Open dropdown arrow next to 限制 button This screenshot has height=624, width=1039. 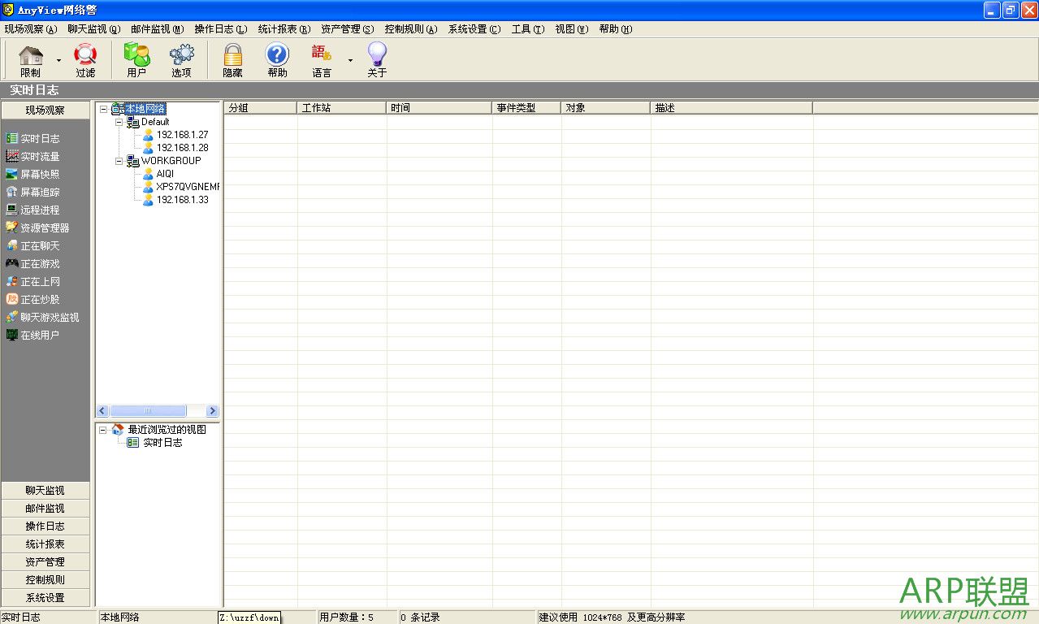pos(58,60)
